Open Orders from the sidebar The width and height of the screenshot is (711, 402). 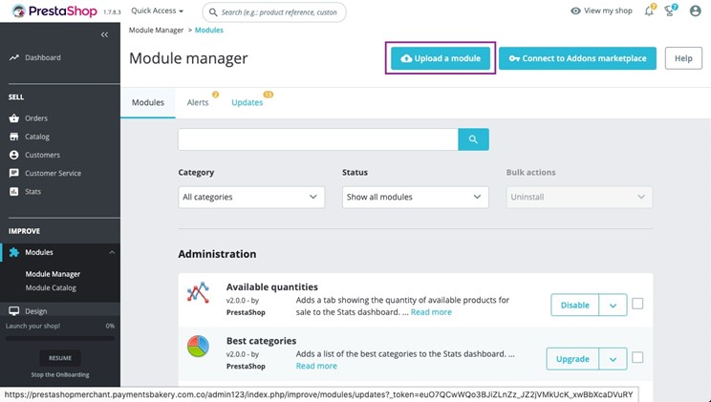[x=36, y=118]
